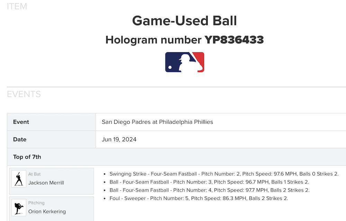Click the Game-Used Ball heading
This screenshot has height=221, width=346.
click(184, 21)
